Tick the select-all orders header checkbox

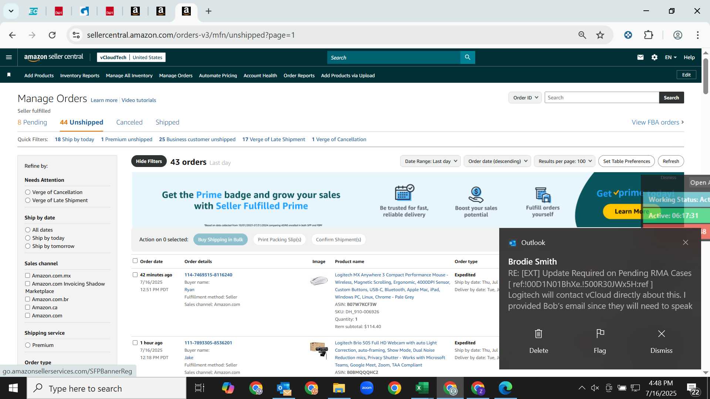(135, 261)
